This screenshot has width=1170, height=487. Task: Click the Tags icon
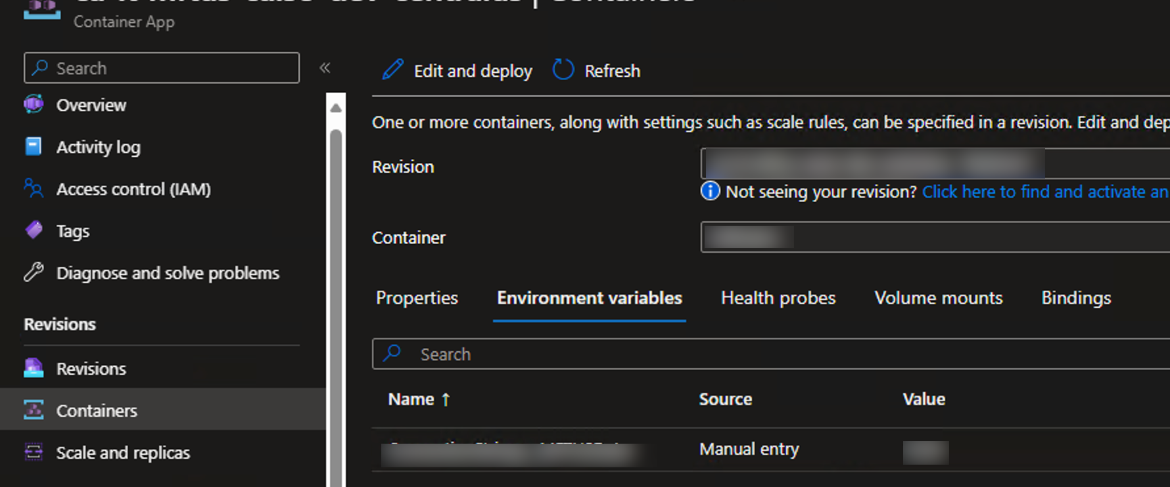coord(34,230)
